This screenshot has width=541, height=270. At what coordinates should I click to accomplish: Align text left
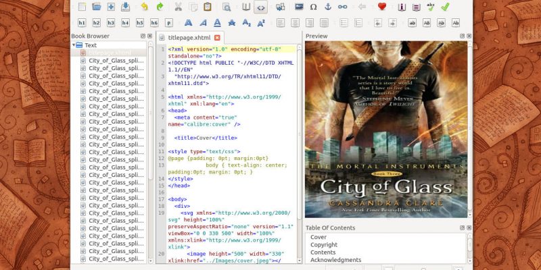[x=281, y=23]
